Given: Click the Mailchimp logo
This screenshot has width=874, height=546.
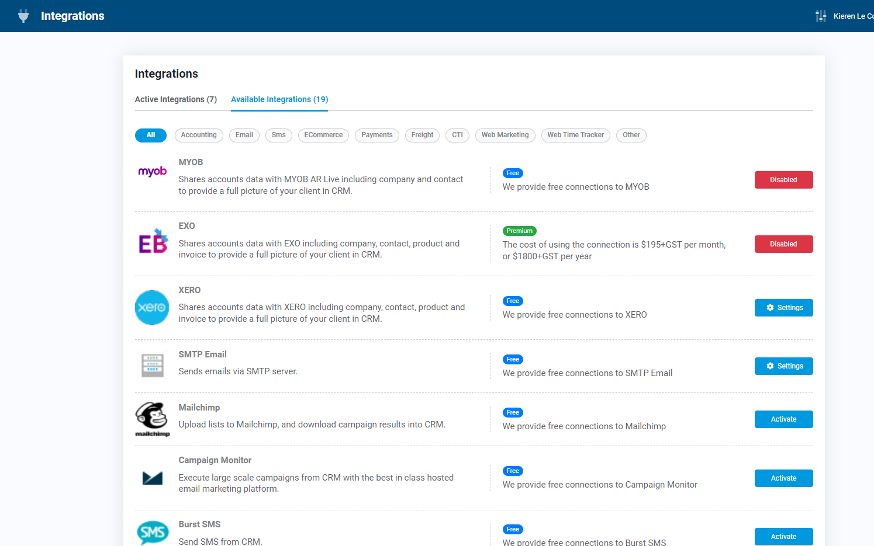Looking at the screenshot, I should point(153,419).
